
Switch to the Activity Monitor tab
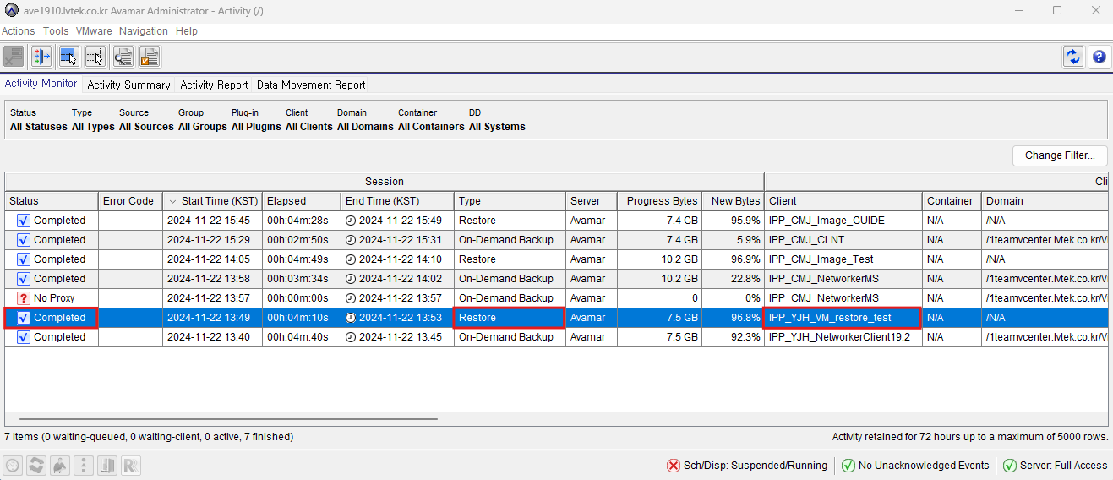[41, 84]
